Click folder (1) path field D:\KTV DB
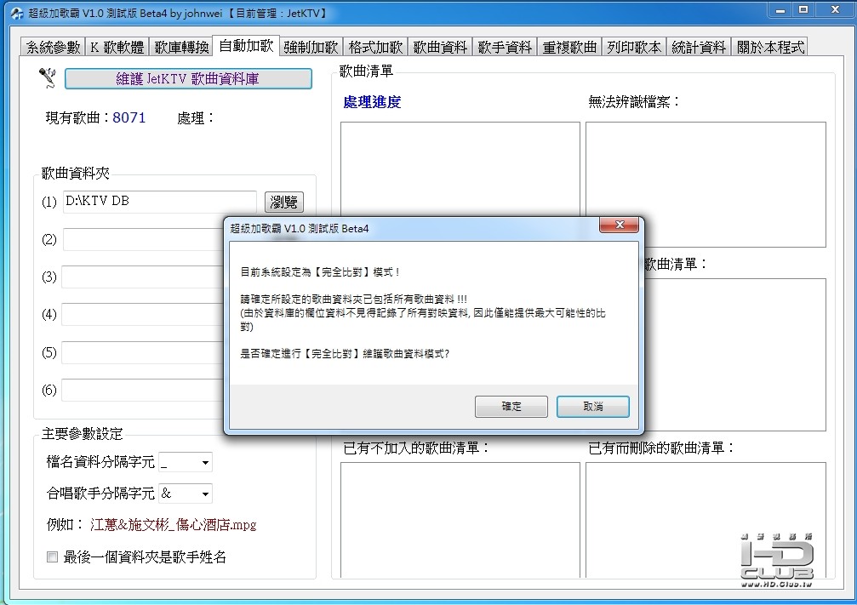The height and width of the screenshot is (605, 857). (x=160, y=202)
